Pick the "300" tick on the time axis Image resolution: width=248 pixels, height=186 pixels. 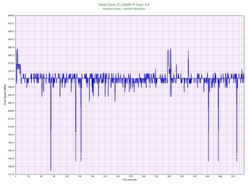point(144,176)
